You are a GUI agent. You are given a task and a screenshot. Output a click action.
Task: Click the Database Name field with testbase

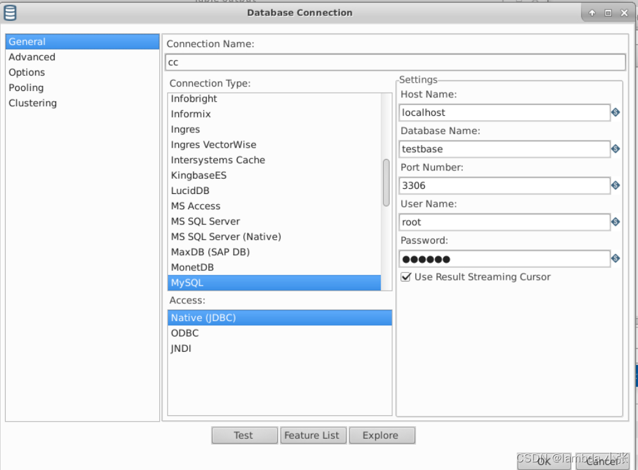504,149
